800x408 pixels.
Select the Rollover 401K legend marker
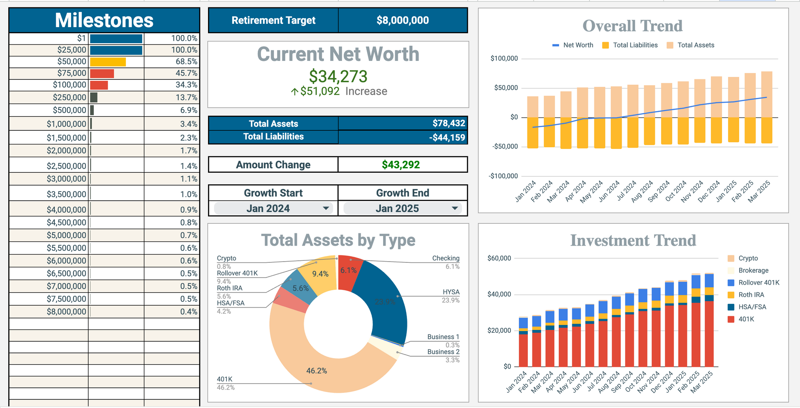(x=731, y=283)
